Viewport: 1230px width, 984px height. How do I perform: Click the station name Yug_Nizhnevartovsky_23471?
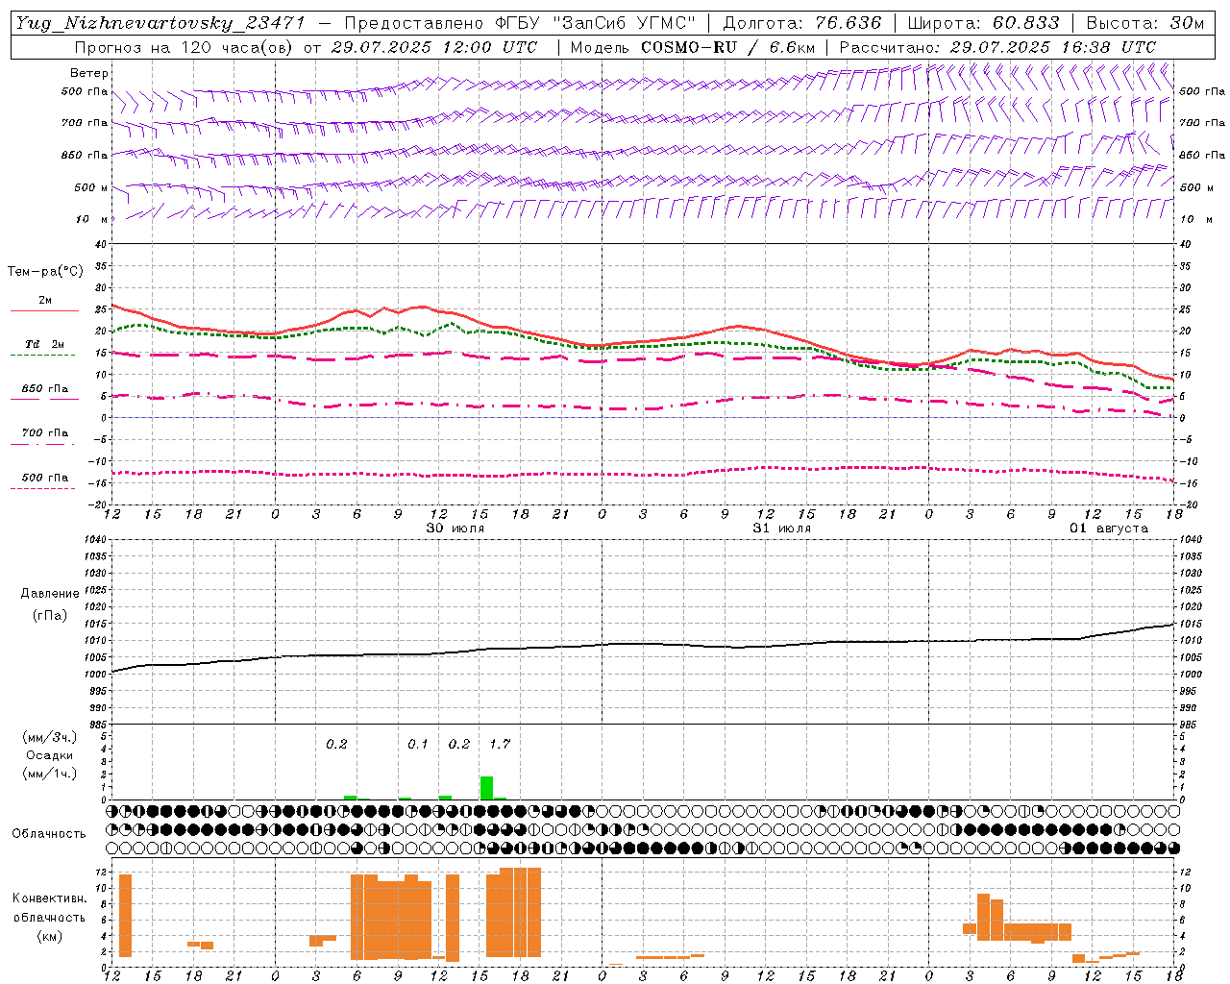(x=160, y=23)
